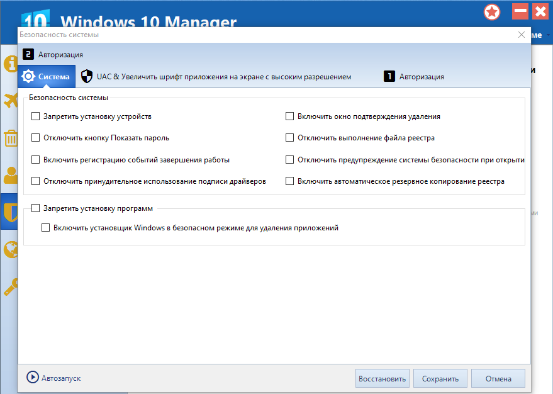553x394 pixels.
Task: Check Отключить выполнение файла реестра
Action: [289, 138]
